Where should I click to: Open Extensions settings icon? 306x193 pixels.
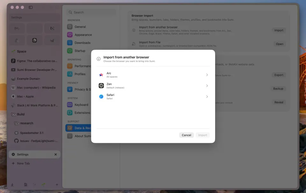point(70,113)
